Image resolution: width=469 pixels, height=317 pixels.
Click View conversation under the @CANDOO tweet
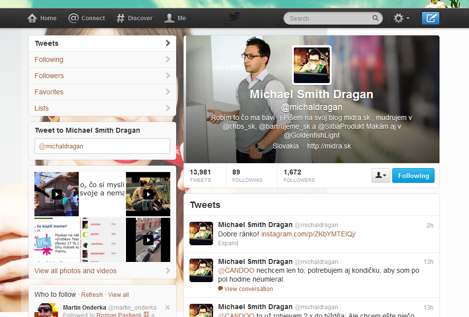(248, 289)
